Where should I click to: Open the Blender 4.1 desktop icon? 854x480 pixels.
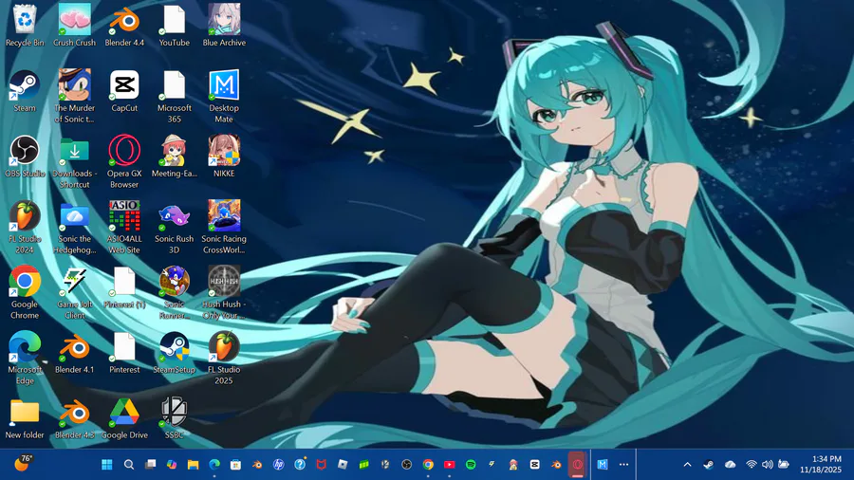pyautogui.click(x=75, y=353)
